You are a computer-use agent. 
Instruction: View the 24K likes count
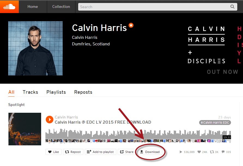click(x=202, y=152)
